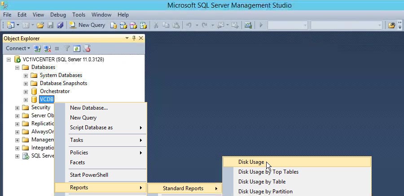Open the File menu
Screen dimensions: 404x196
tap(7, 15)
